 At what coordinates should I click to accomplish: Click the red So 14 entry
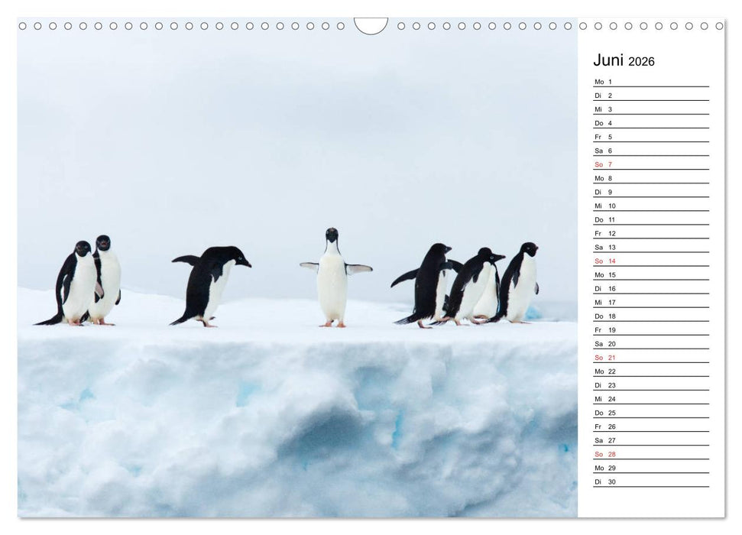point(651,261)
